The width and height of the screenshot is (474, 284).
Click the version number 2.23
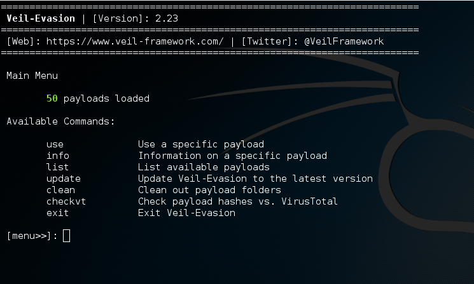pyautogui.click(x=167, y=18)
